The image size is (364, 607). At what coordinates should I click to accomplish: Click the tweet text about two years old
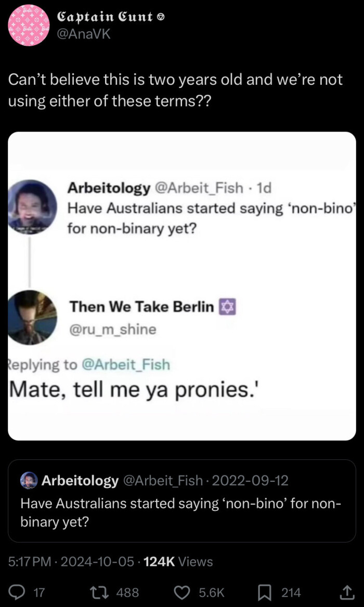coord(175,89)
